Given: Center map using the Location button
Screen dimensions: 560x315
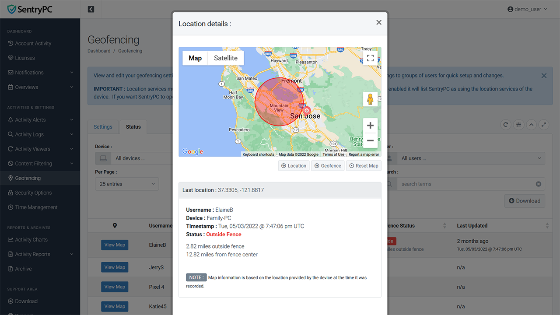Looking at the screenshot, I should [294, 166].
